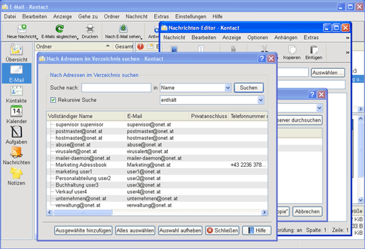This screenshot has width=365, height=249.
Task: Click the Hilfe button in search dialog
Action: (257, 230)
